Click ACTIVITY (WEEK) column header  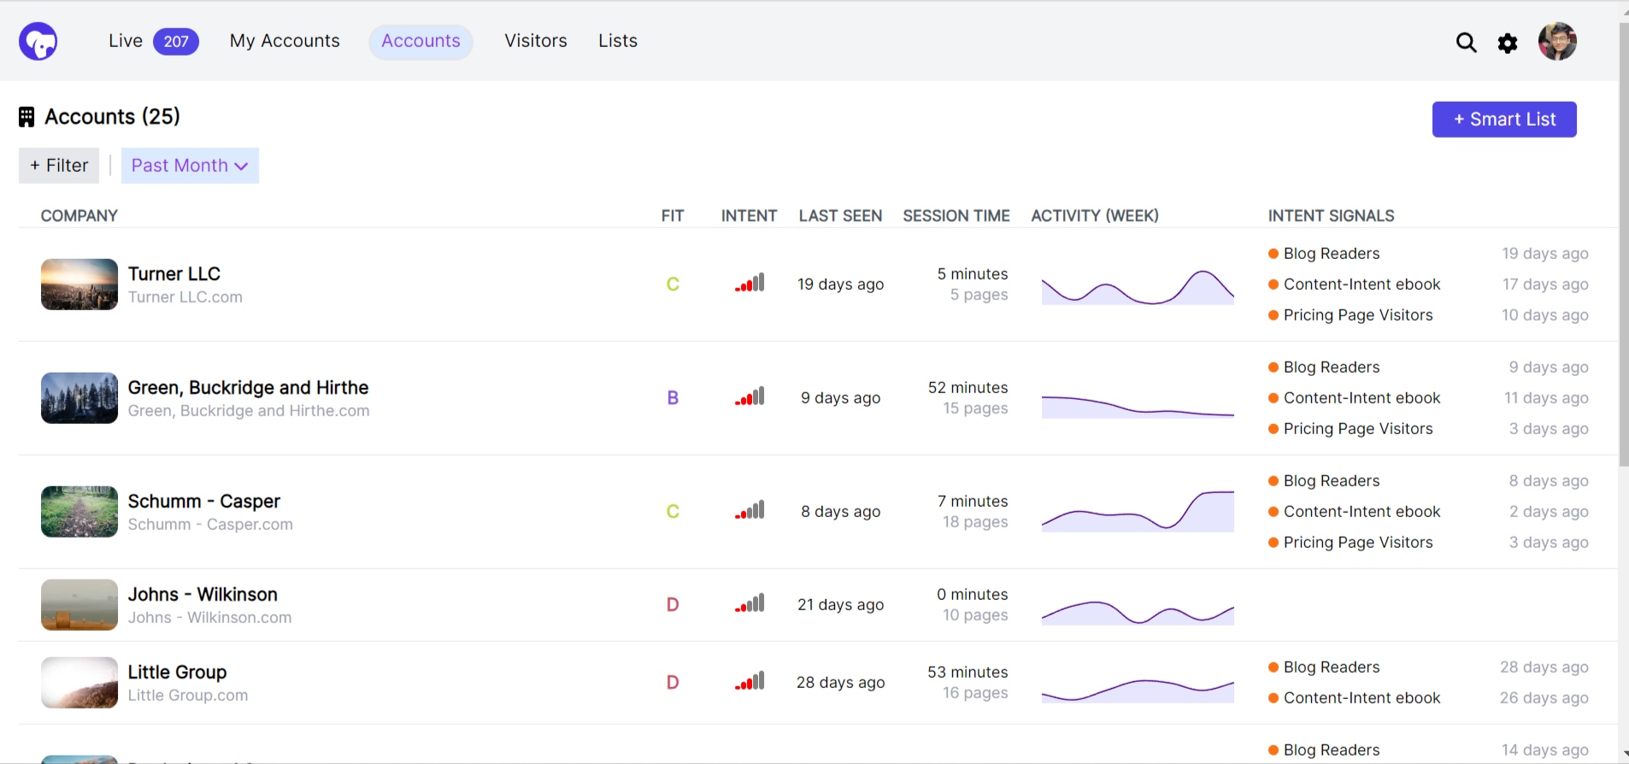[1095, 216]
